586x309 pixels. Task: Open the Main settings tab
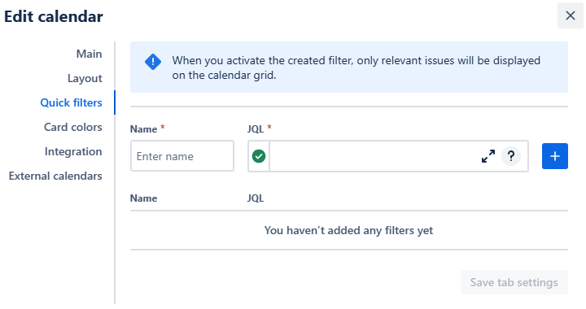89,54
